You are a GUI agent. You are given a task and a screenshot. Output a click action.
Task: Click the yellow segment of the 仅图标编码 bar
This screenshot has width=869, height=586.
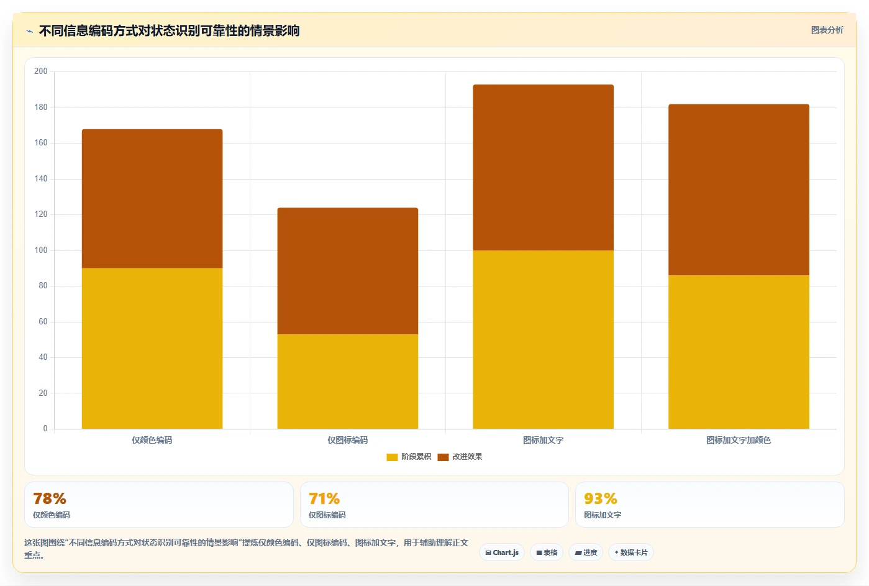(x=348, y=382)
